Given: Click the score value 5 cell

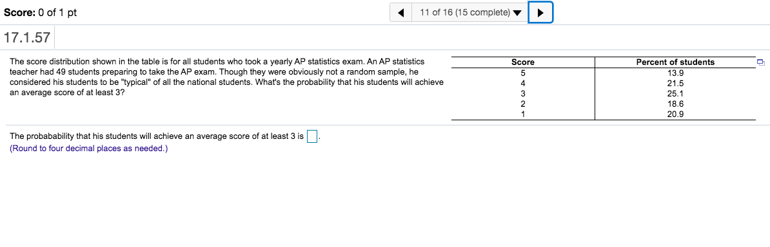Looking at the screenshot, I should 522,73.
